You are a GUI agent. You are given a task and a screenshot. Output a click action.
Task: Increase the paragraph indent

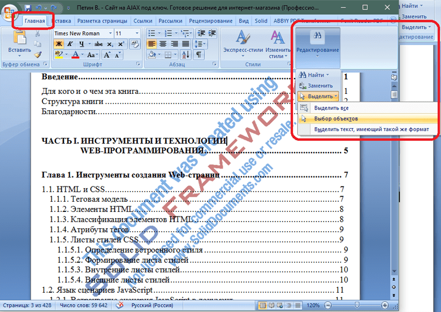212,33
